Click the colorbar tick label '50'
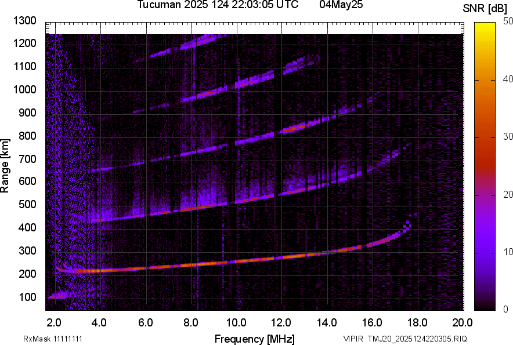This screenshot has width=513, height=345. coord(508,21)
